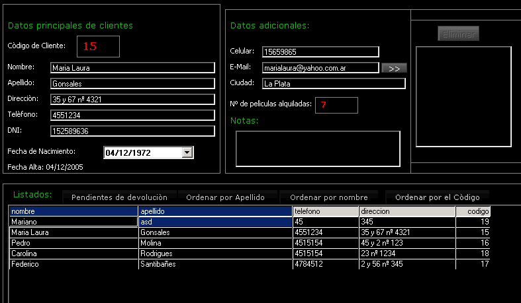Screen dimensions: 521x303
Task: Click the Celular input field
Action: 320,51
